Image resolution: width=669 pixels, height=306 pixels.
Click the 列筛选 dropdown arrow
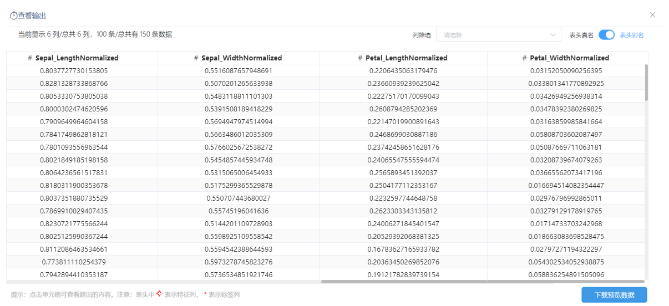[x=553, y=35]
